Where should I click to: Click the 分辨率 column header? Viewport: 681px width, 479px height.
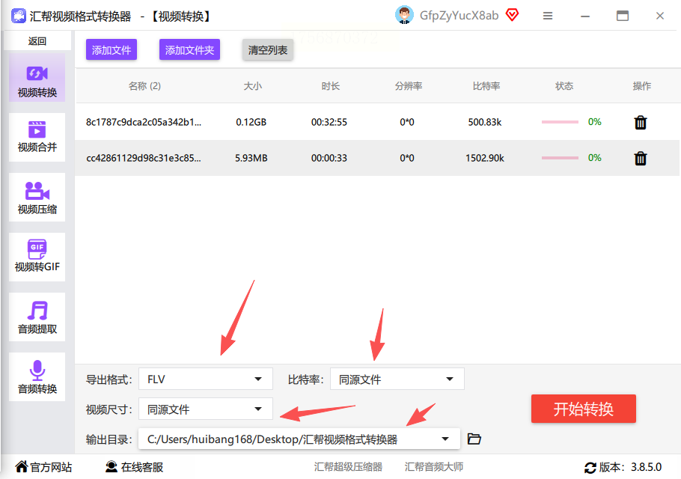tap(409, 86)
